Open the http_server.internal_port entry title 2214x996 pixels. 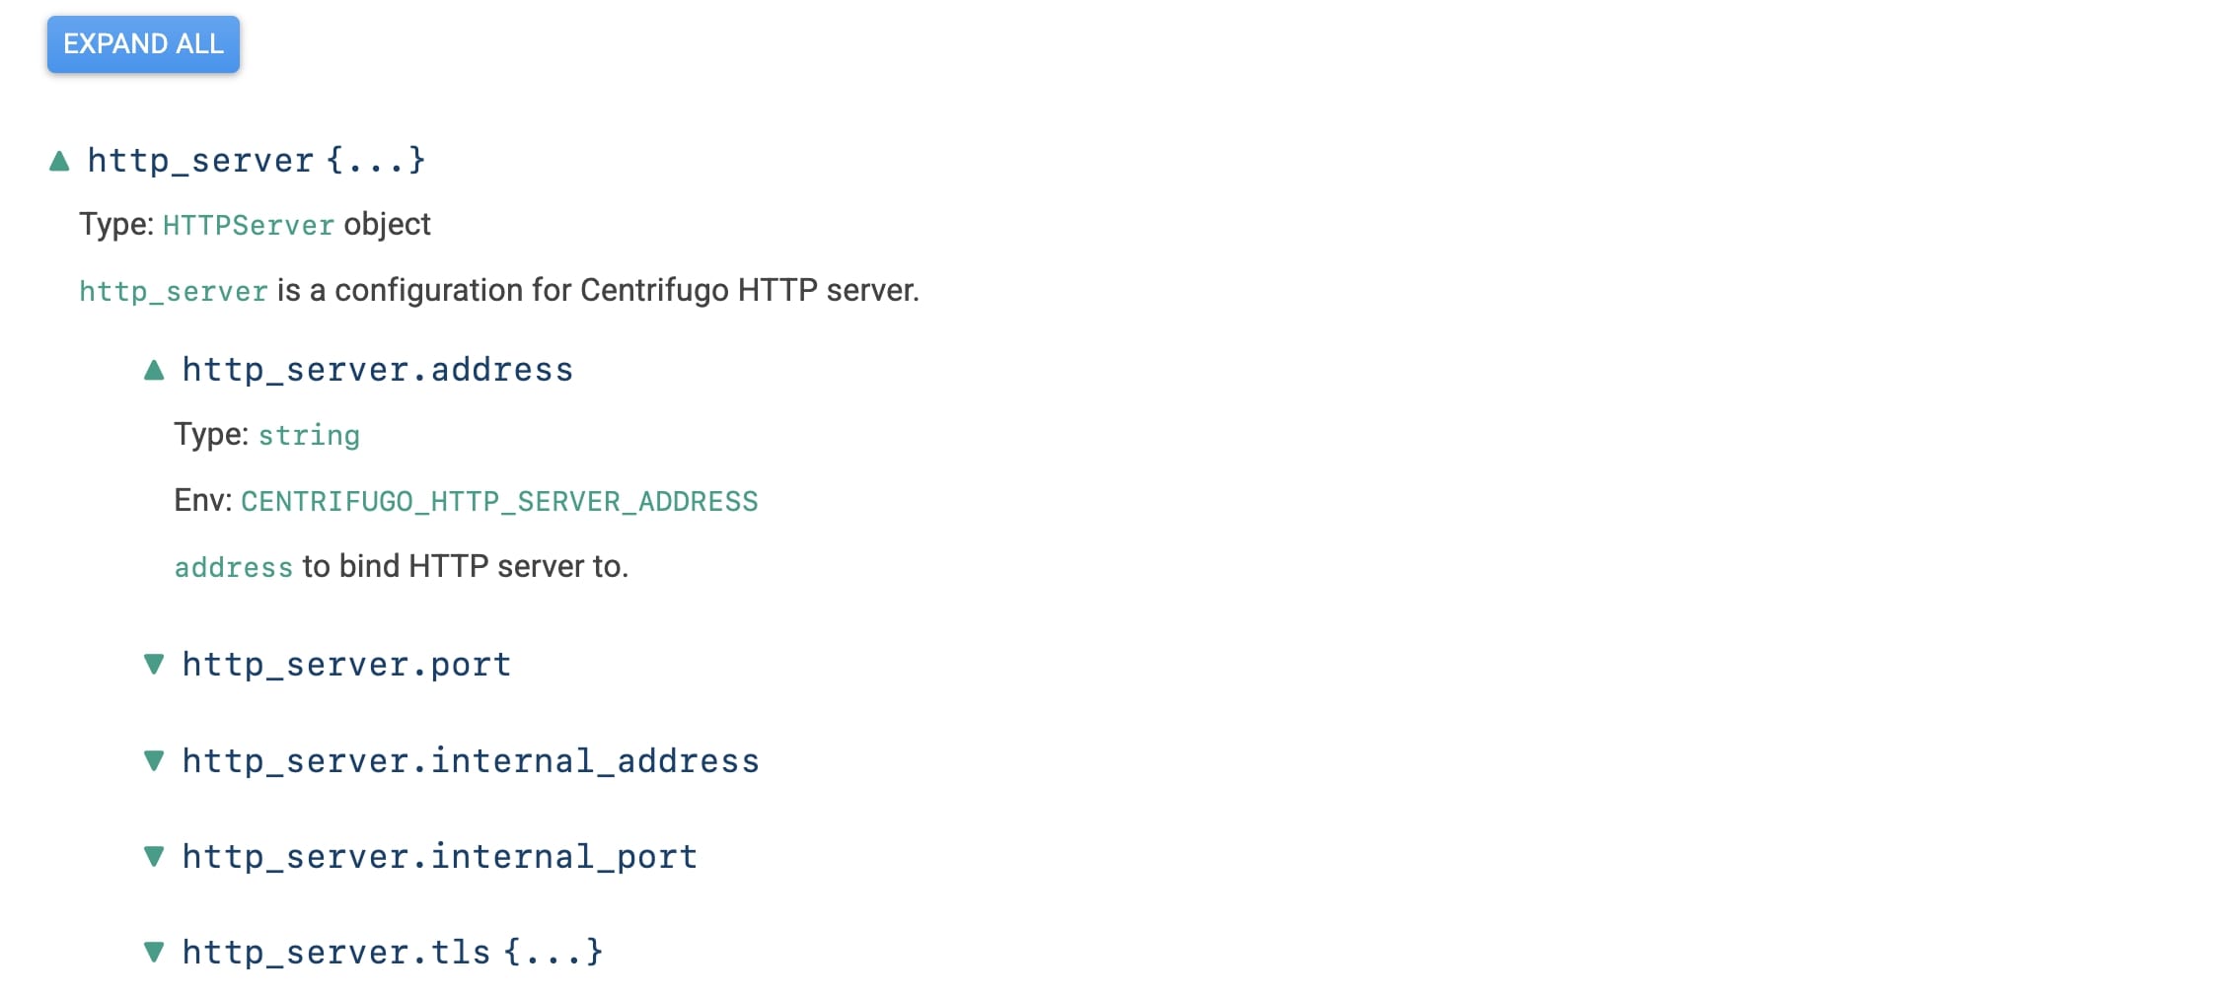[x=440, y=857]
